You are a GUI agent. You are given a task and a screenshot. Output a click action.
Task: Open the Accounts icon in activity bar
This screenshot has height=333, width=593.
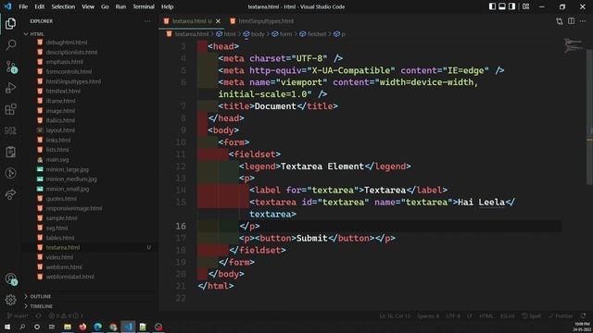[x=10, y=279]
